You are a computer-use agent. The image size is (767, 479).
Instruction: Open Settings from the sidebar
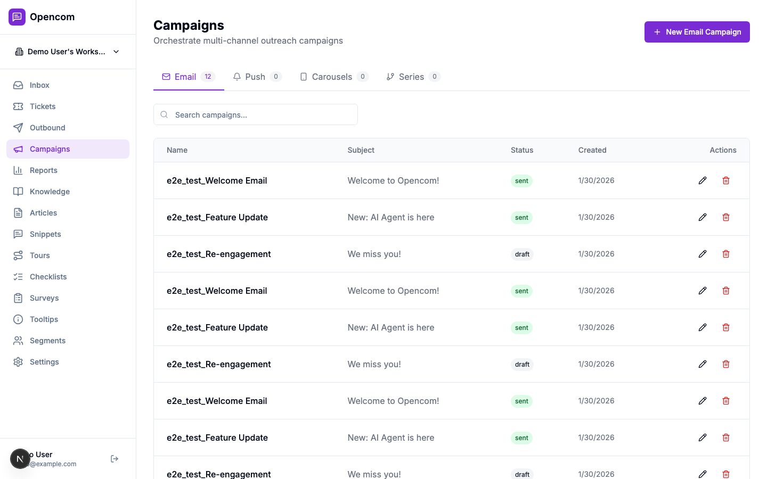click(x=44, y=362)
